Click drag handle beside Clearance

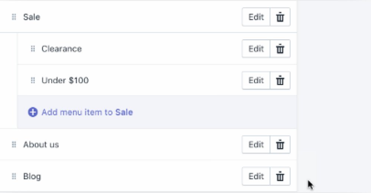[x=33, y=49]
